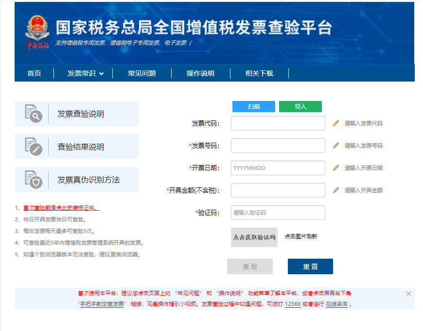Click the platform title 国家税务总局全国增值税发票查验平台
The image size is (423, 331).
coord(194,28)
